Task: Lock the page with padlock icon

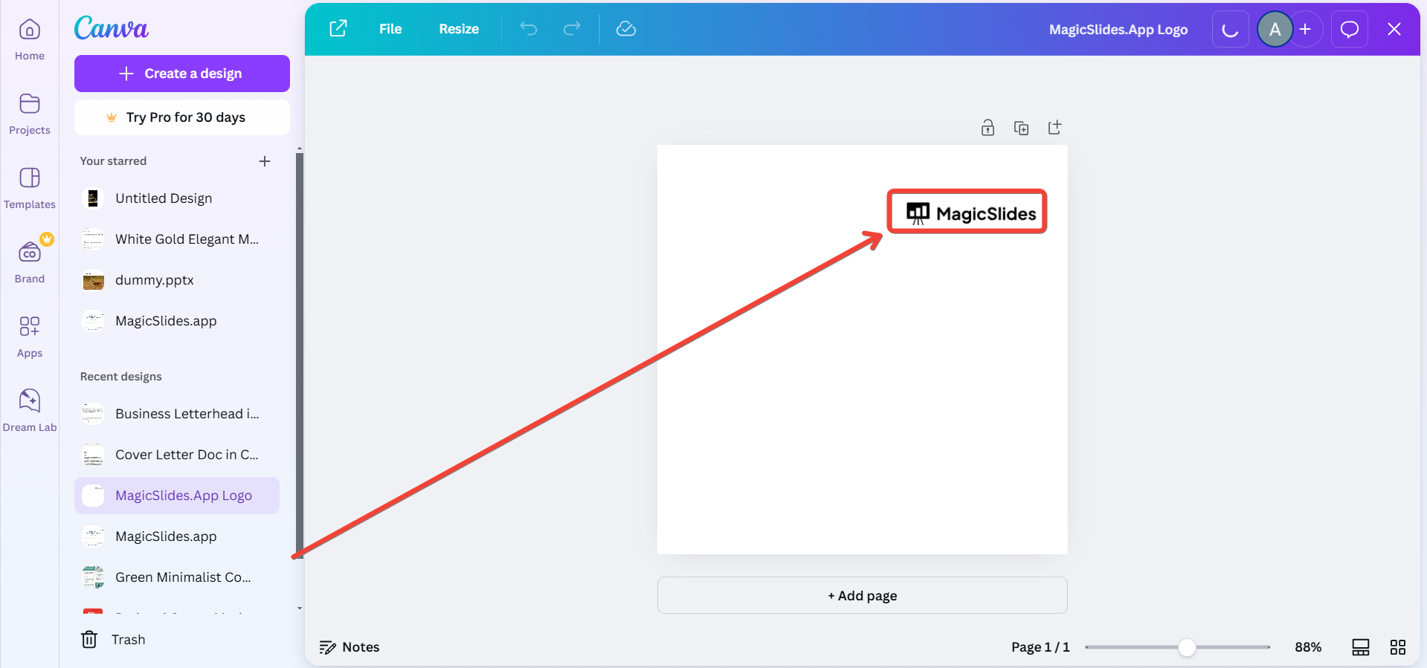Action: pyautogui.click(x=988, y=128)
